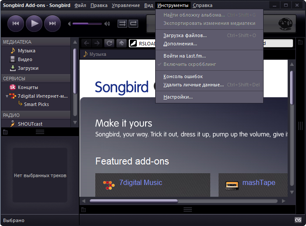
Task: Open Консоль ошибок from menu
Action: [x=209, y=76]
